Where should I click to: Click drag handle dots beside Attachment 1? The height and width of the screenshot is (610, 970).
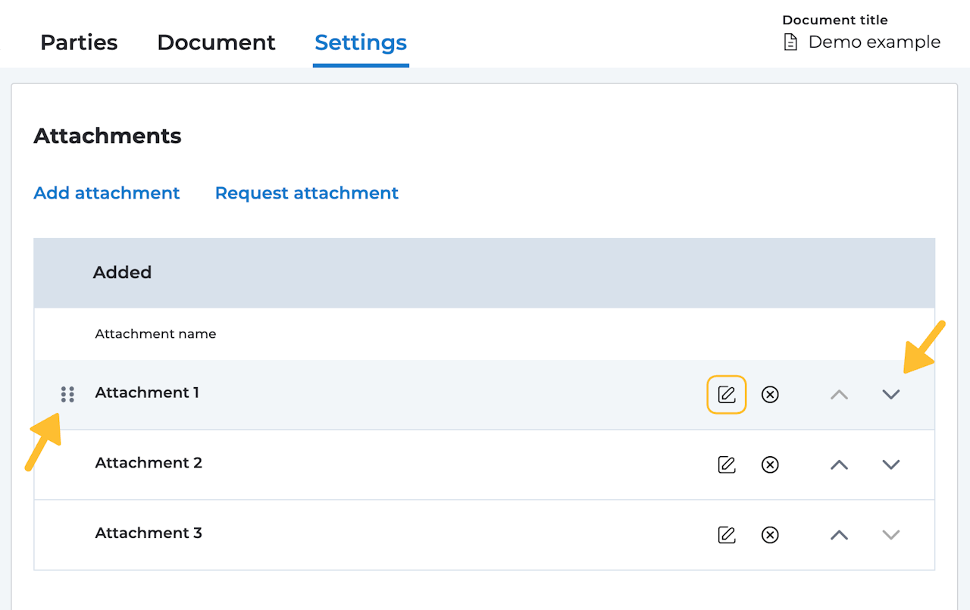click(67, 394)
